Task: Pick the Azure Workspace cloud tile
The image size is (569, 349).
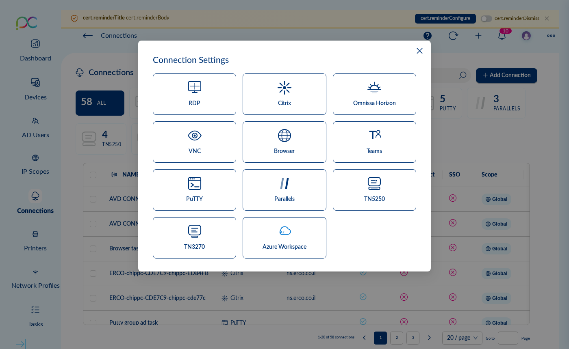Action: pos(284,238)
